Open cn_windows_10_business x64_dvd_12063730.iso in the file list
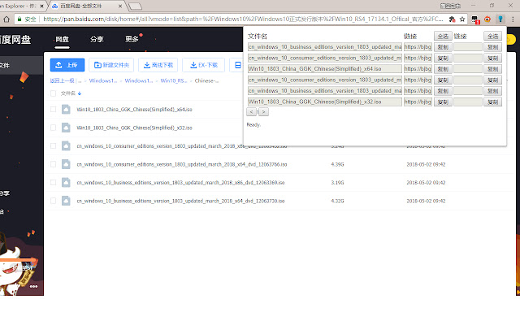Viewport: 520px width, 325px height. [180, 201]
